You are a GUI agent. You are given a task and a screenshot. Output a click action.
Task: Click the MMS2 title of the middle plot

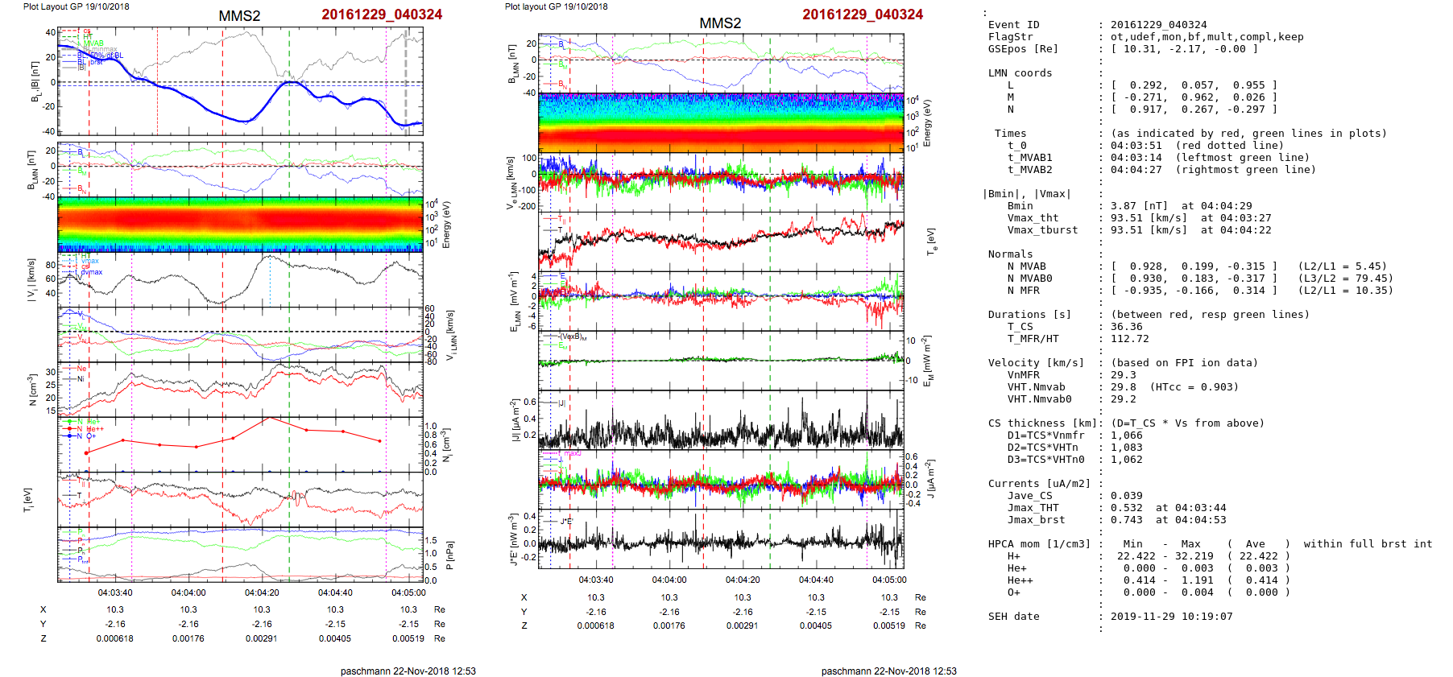click(720, 23)
